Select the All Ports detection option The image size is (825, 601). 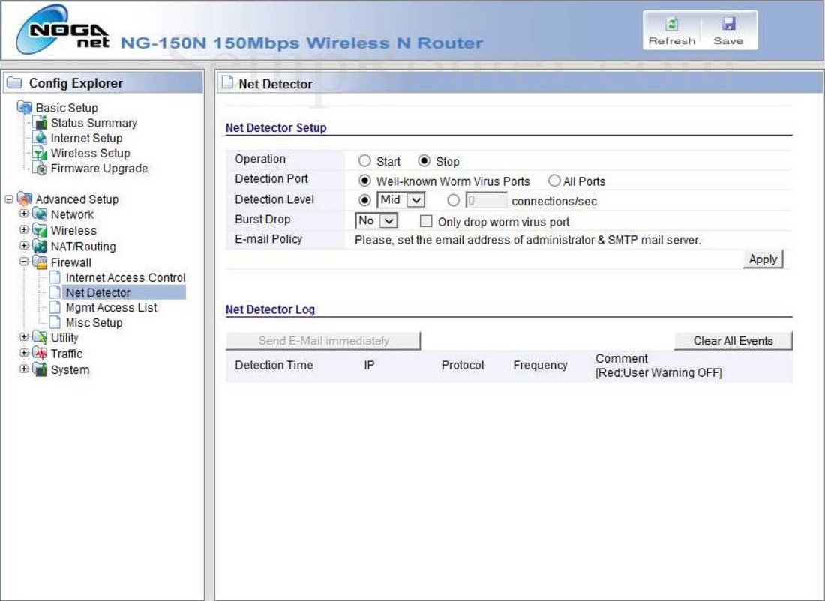coord(553,180)
